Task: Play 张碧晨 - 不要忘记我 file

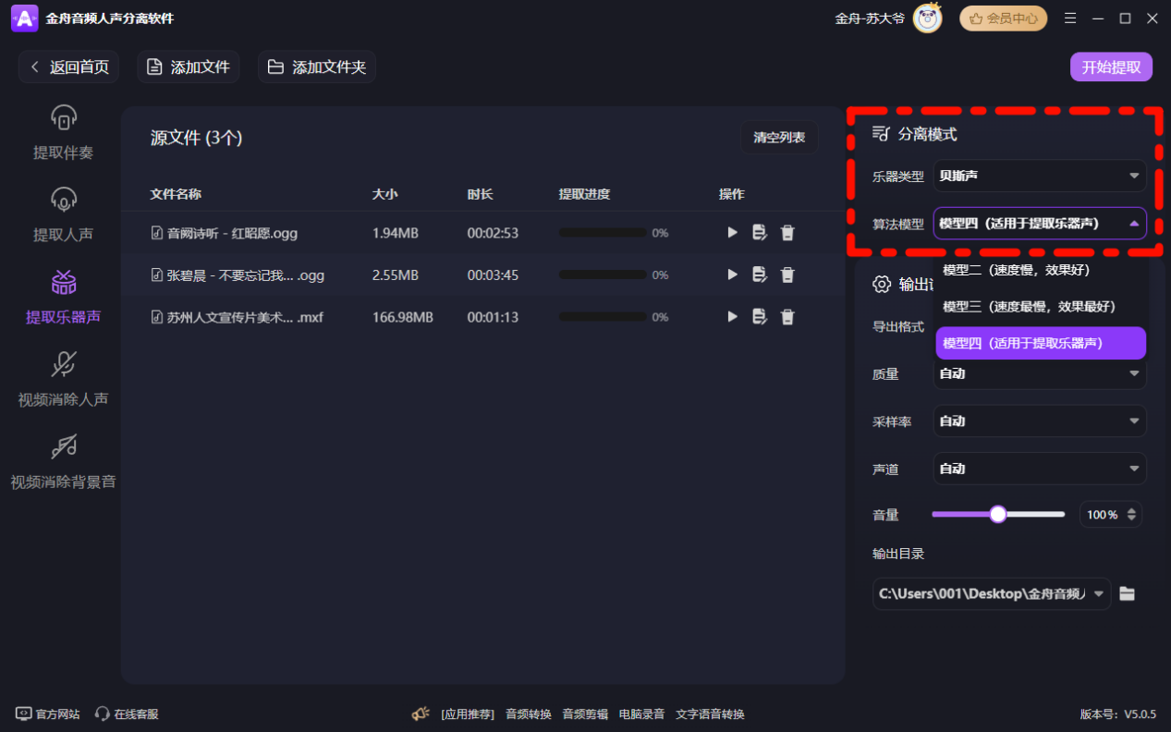Action: click(732, 274)
